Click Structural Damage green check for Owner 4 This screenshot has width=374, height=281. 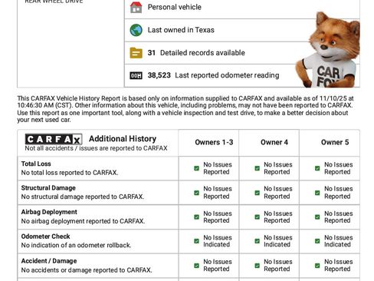(x=258, y=193)
